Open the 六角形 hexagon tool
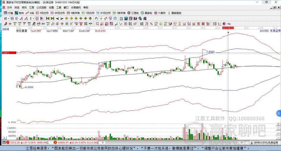Viewport: 281px width, 151px height. 160,13
